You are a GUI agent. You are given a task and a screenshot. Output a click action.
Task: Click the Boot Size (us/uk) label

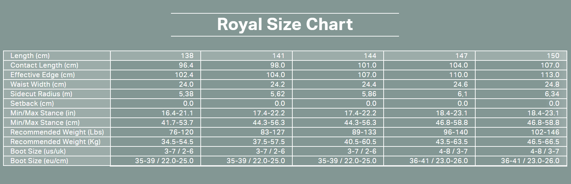[x=38, y=151]
